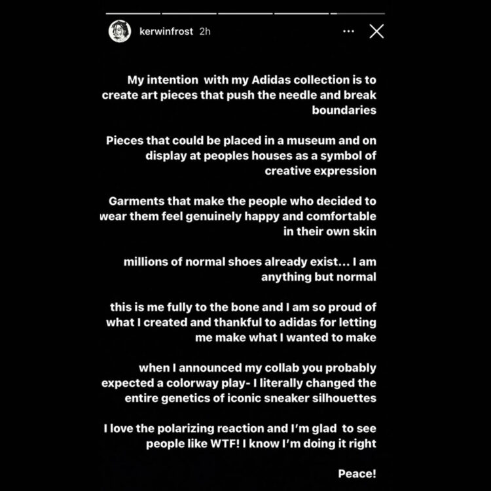491x491 pixels.
Task: Click the partially filled fifth progress segment
Action: [357, 14]
